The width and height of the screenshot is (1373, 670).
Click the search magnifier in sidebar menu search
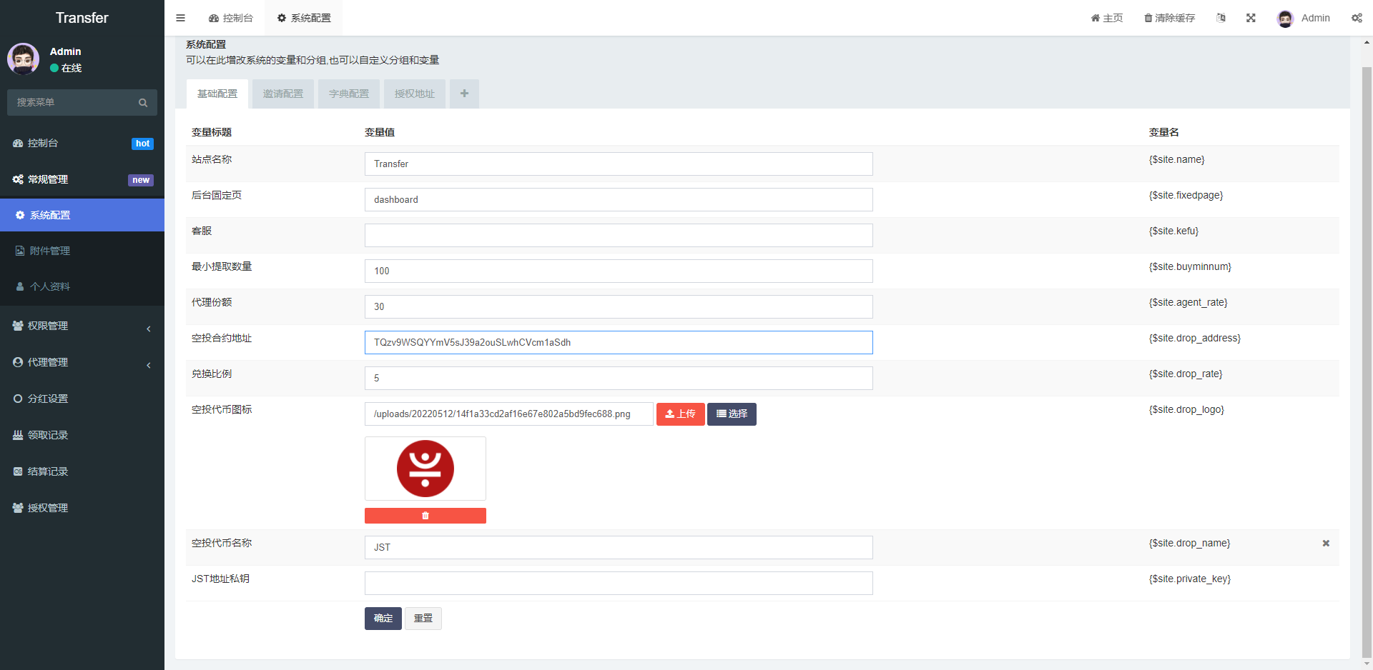pyautogui.click(x=143, y=103)
